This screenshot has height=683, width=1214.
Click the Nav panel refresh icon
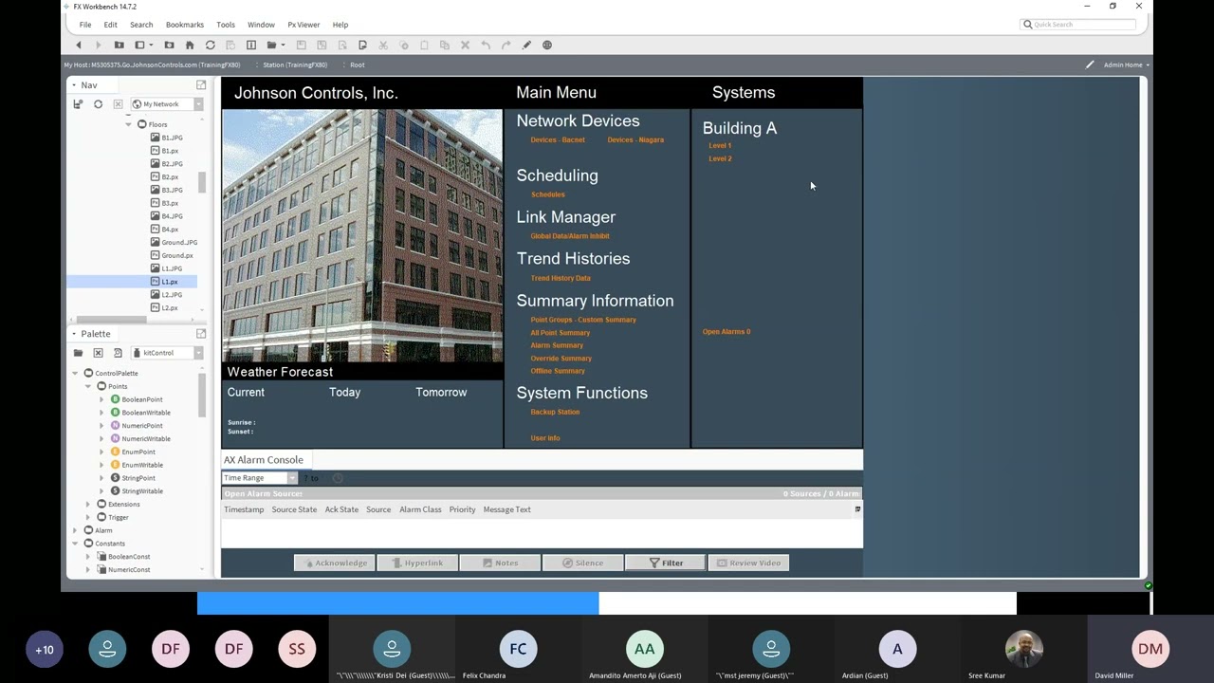(98, 104)
